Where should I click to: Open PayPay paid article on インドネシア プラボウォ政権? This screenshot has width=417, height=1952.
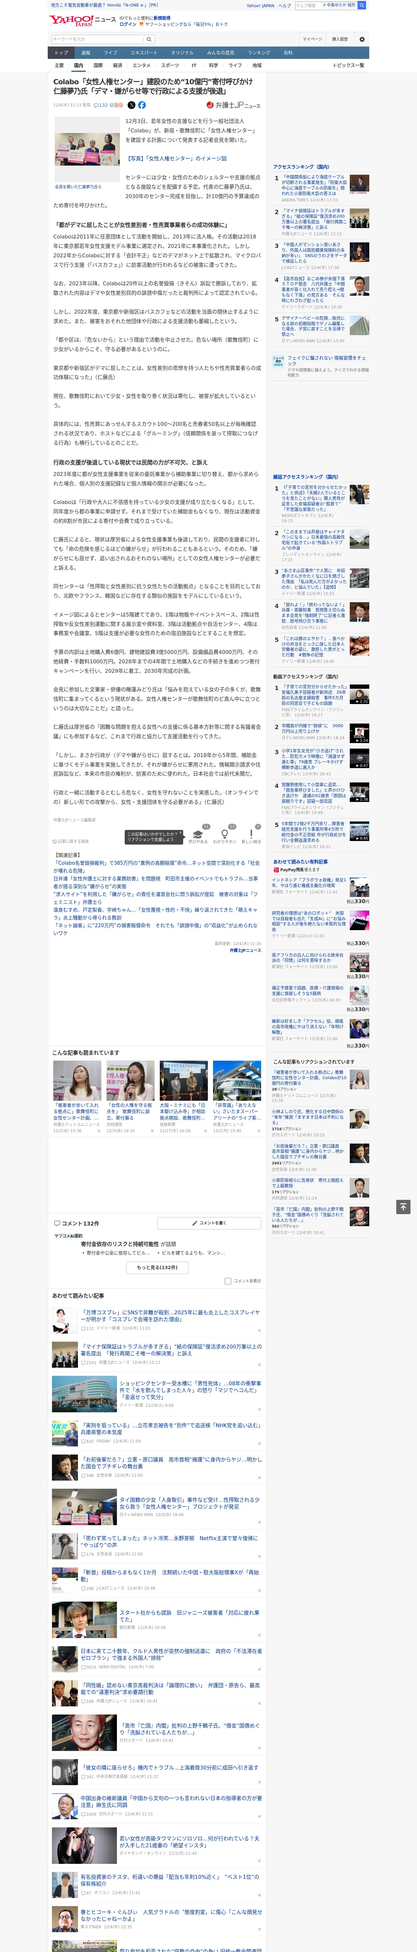309,883
